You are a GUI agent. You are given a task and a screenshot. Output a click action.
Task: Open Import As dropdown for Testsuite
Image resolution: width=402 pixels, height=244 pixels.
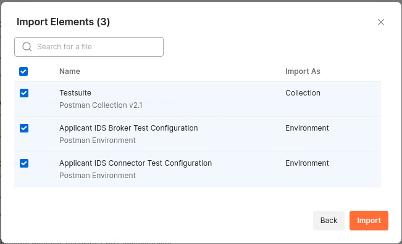[303, 93]
